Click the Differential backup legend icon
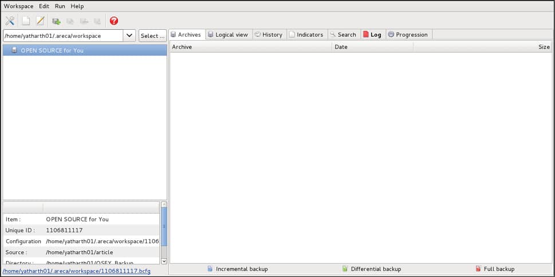The image size is (555, 277). pos(345,268)
